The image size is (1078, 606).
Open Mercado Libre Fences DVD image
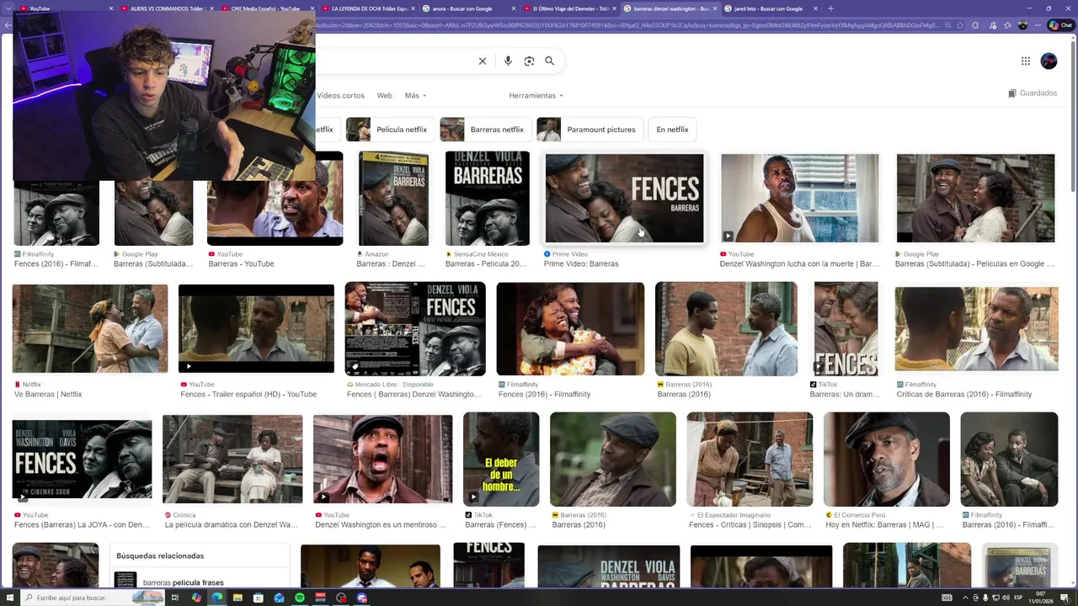pyautogui.click(x=415, y=328)
